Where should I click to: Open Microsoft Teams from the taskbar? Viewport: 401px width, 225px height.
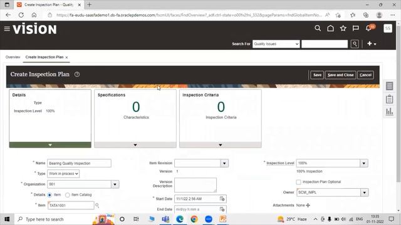click(x=165, y=219)
